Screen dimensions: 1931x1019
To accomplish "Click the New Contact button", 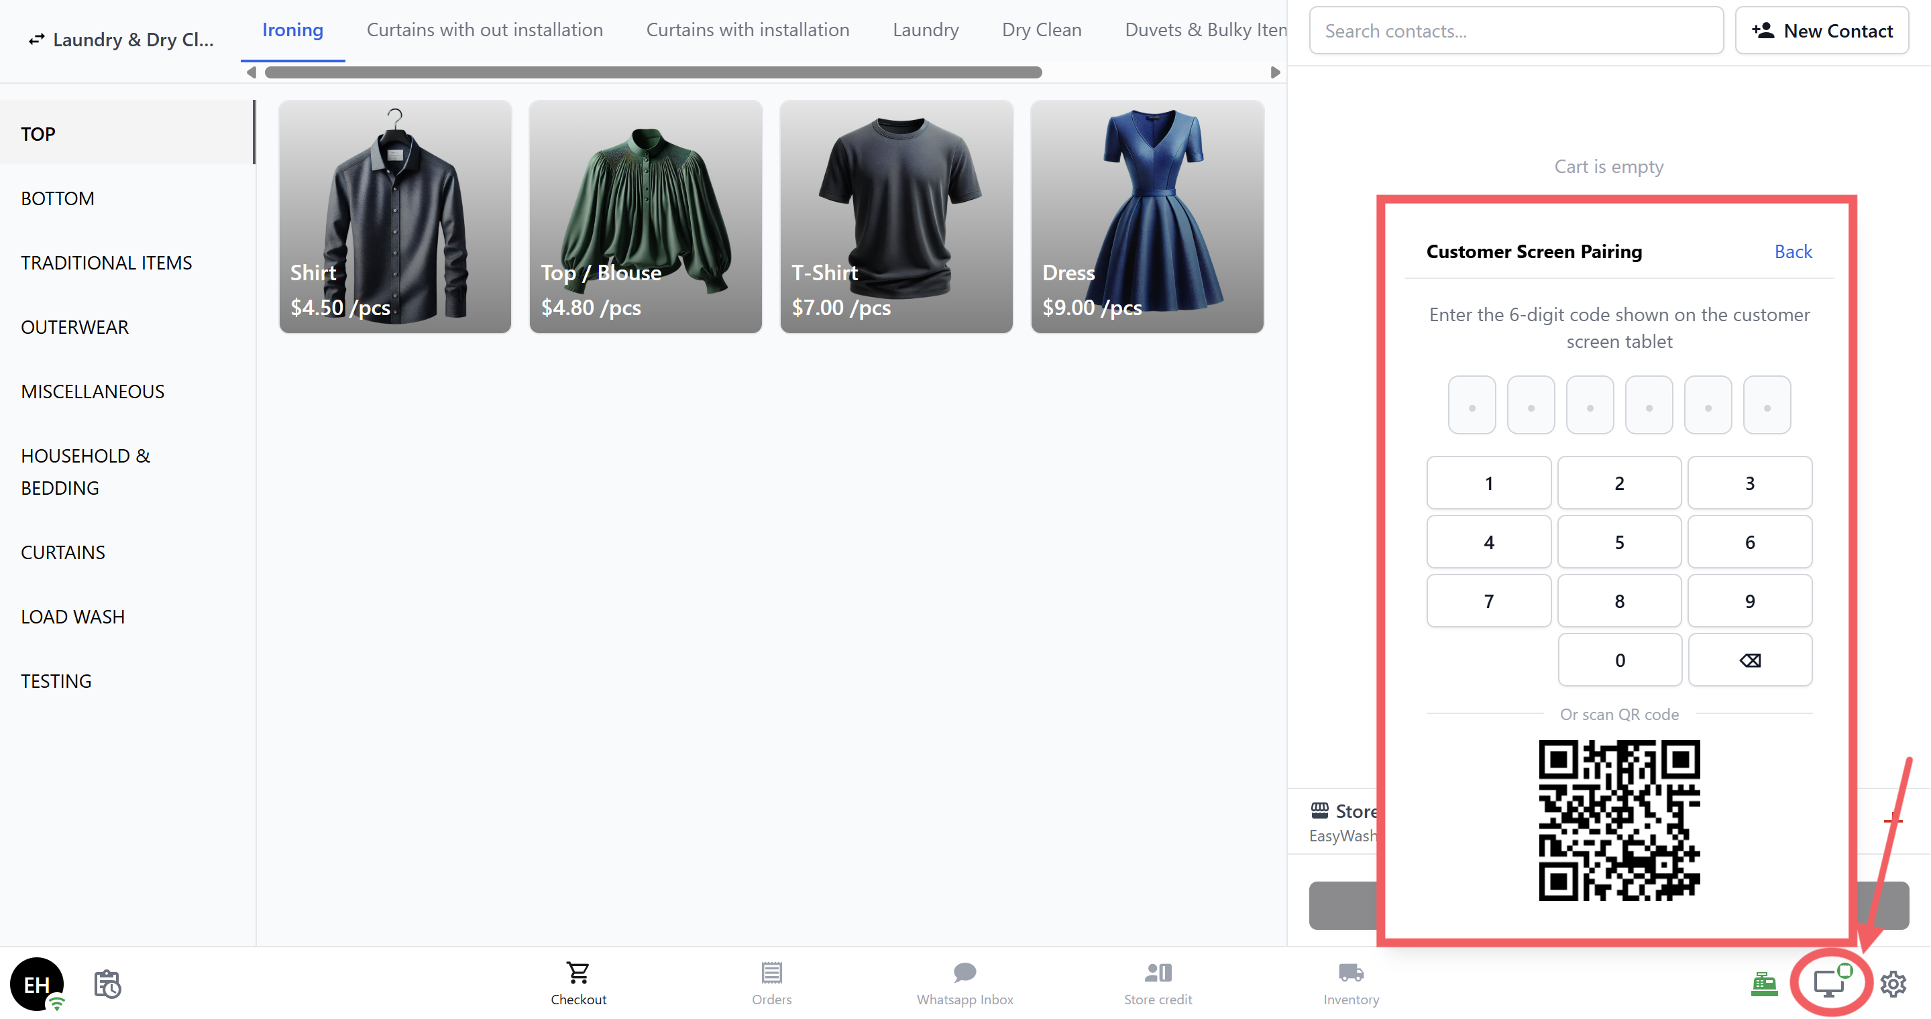I will (x=1822, y=31).
